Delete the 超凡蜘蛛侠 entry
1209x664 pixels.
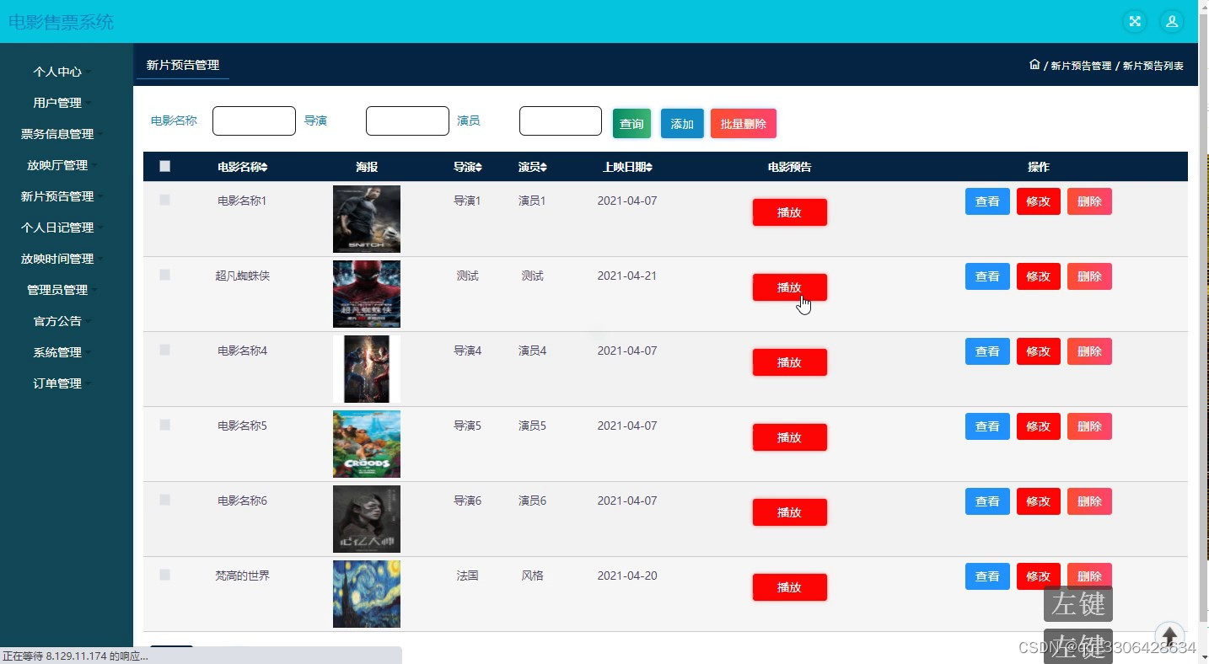1089,276
